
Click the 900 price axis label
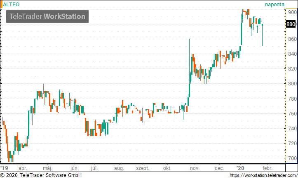[292, 12]
